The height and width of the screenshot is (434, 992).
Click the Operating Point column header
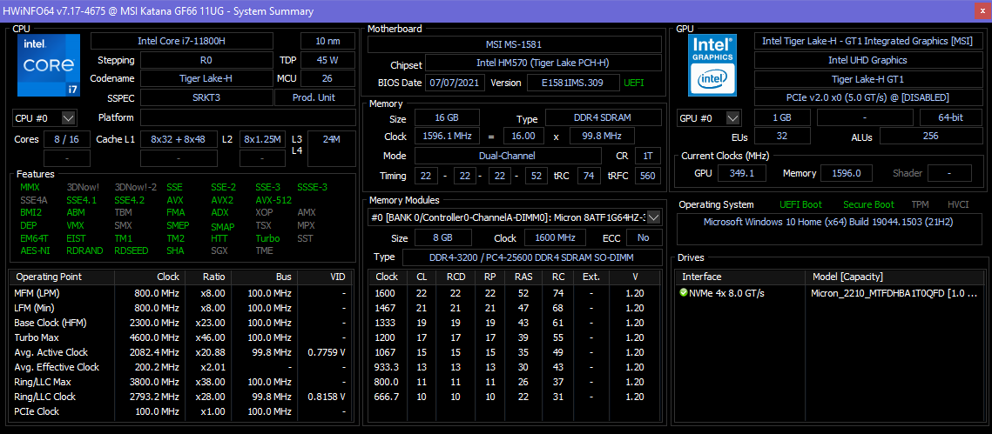[62, 277]
